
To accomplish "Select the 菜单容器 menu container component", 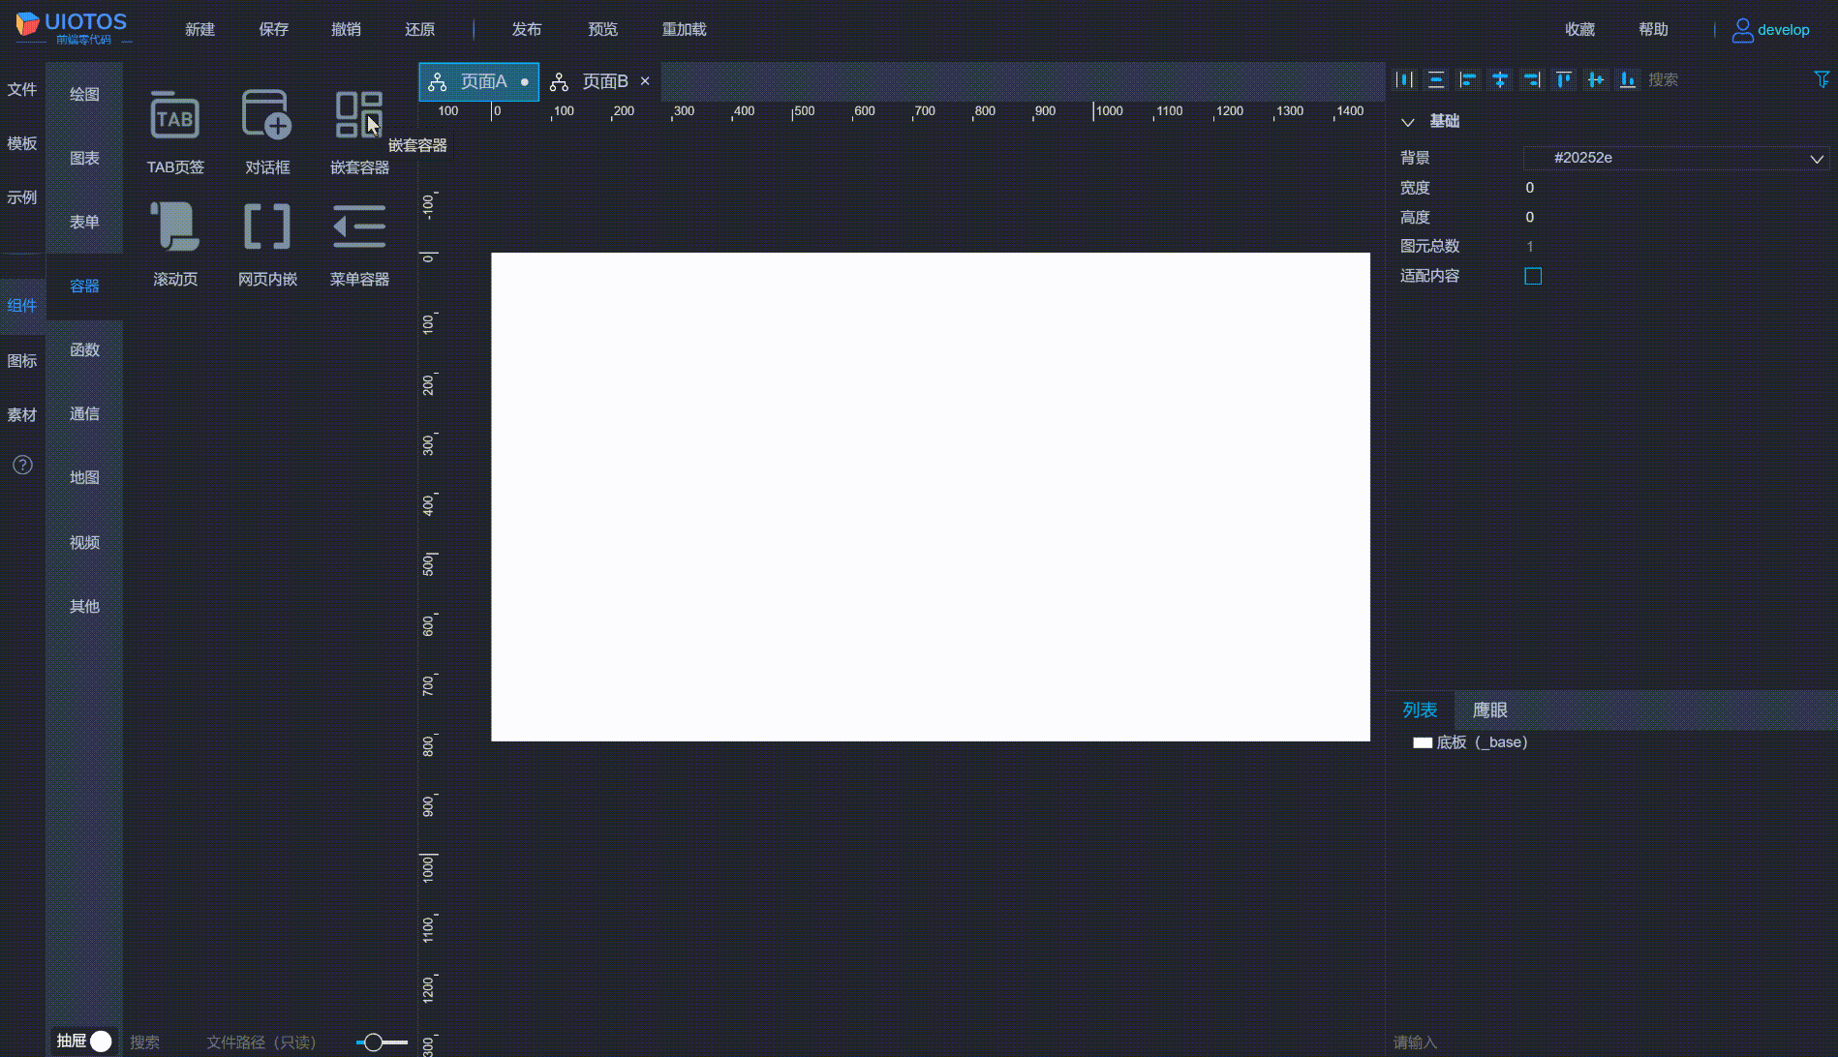I will (x=359, y=244).
